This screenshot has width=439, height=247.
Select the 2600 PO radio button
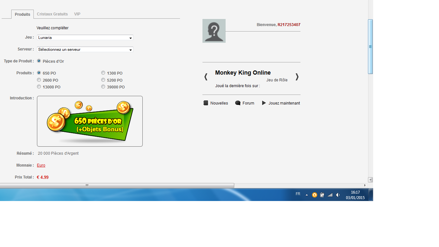point(39,80)
